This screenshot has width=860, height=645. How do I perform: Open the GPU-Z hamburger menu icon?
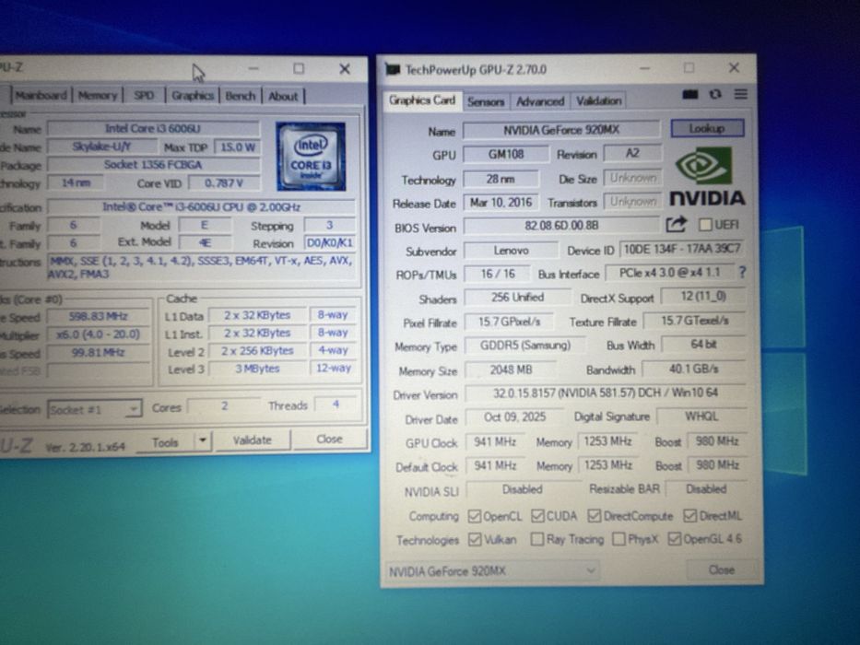click(741, 94)
